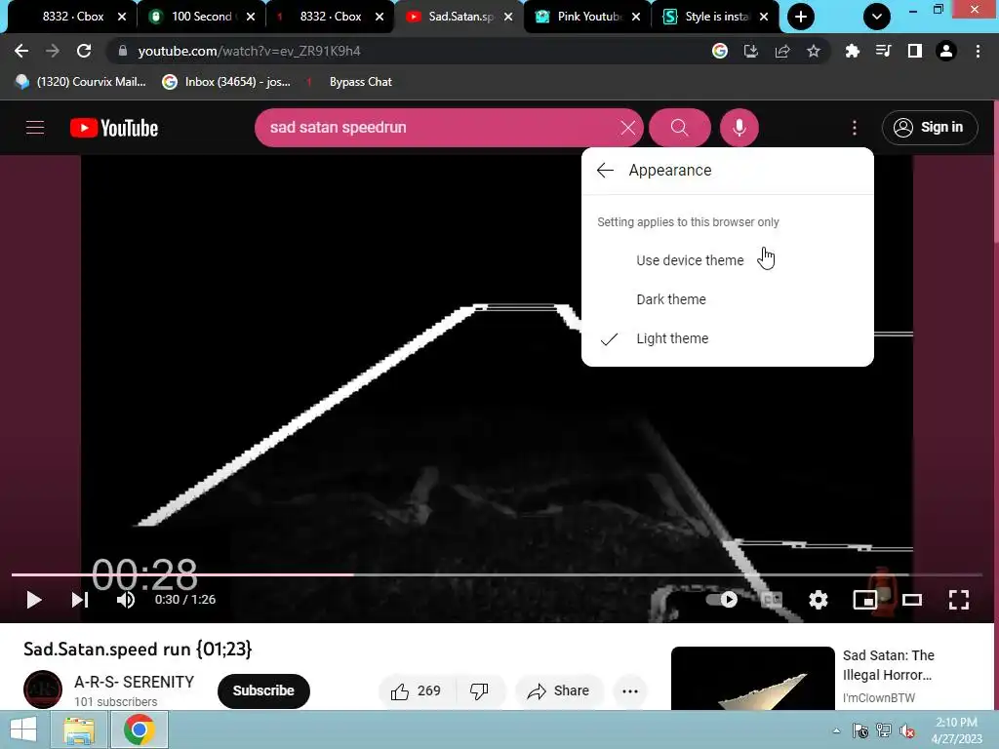999x749 pixels.
Task: Open A-R-S- SERENITY channel avatar
Action: tap(43, 690)
